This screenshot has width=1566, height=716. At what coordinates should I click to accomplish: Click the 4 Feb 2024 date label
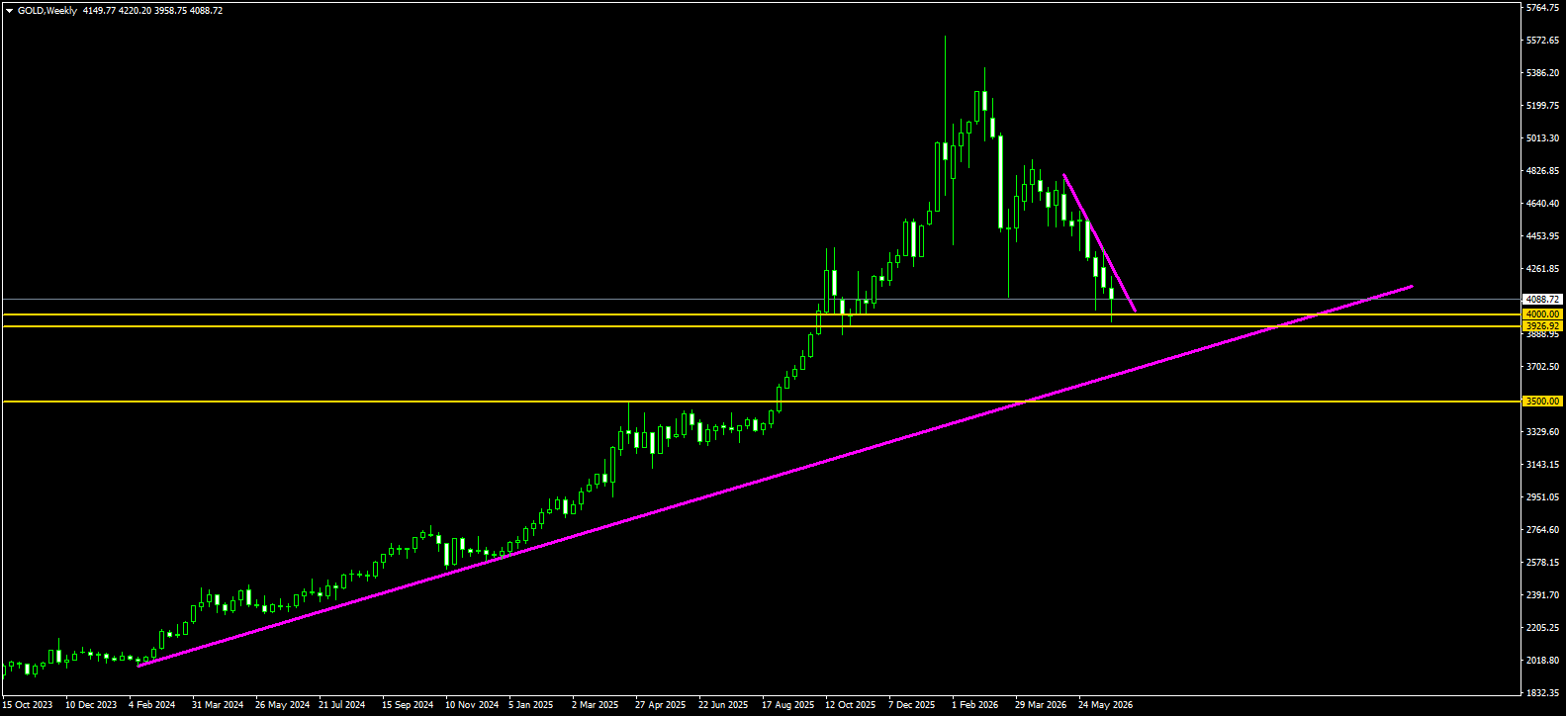152,705
